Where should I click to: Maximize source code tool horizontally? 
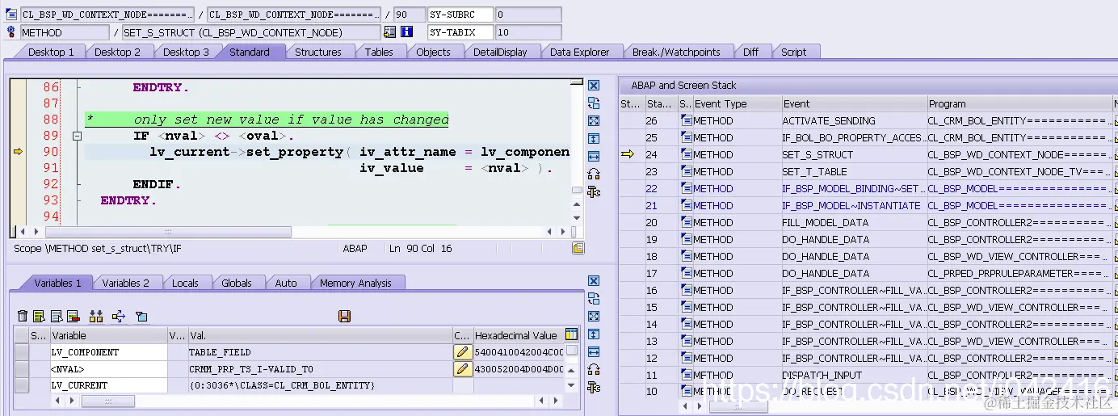[x=594, y=156]
